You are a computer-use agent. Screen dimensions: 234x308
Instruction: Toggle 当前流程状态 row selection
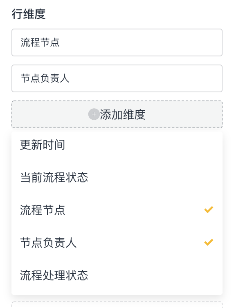[117, 177]
